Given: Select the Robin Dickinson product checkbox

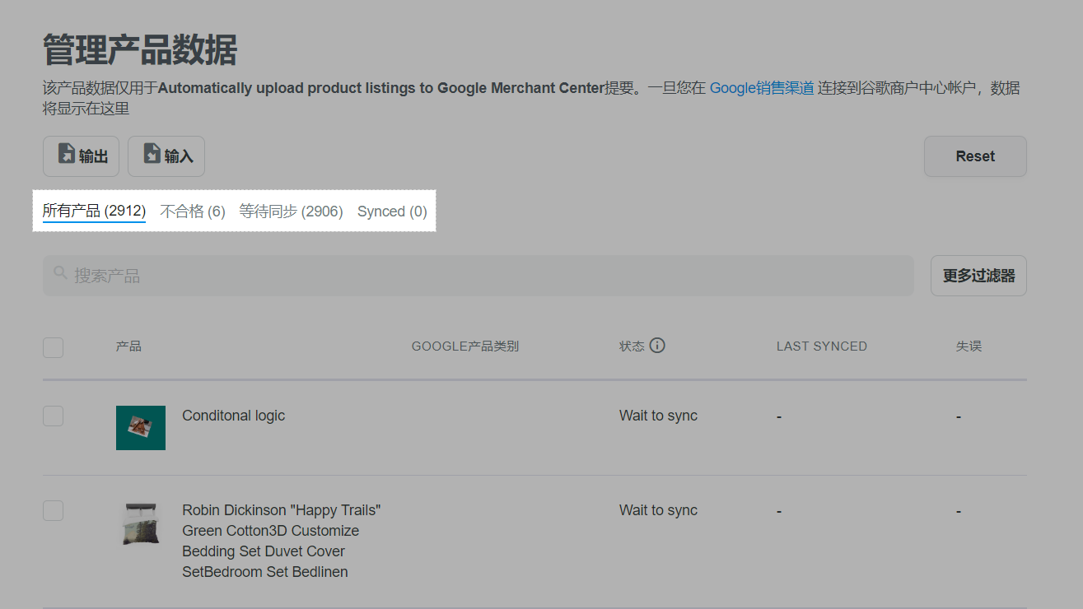Looking at the screenshot, I should pyautogui.click(x=53, y=510).
